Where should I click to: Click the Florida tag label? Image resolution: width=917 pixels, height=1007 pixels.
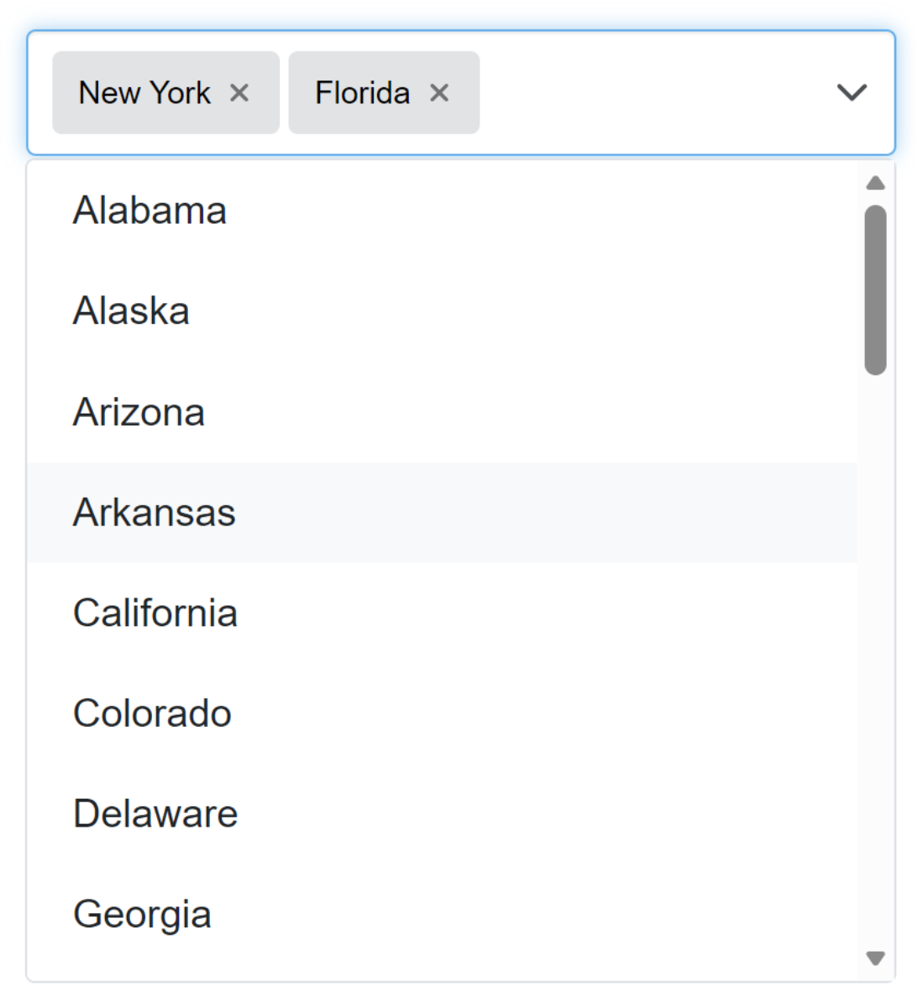(x=362, y=93)
